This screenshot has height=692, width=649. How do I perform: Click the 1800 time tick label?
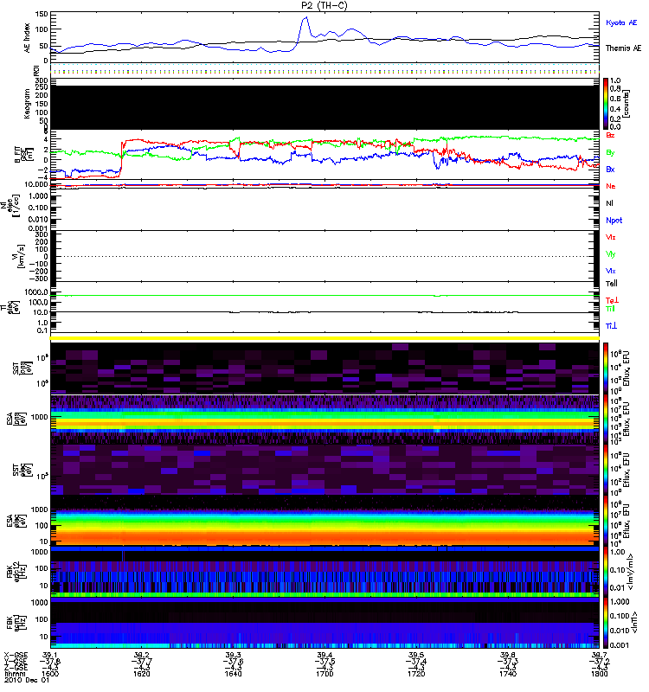point(599,674)
